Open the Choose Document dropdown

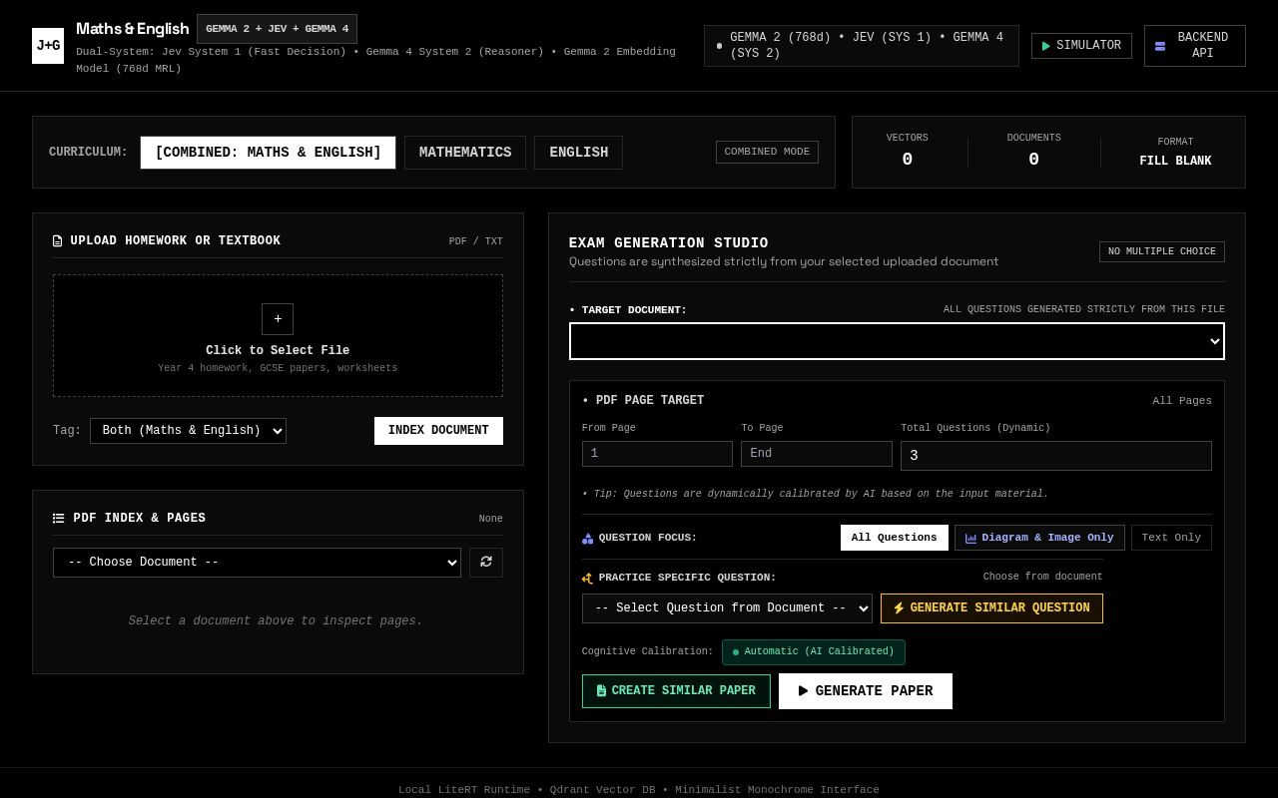pyautogui.click(x=257, y=563)
